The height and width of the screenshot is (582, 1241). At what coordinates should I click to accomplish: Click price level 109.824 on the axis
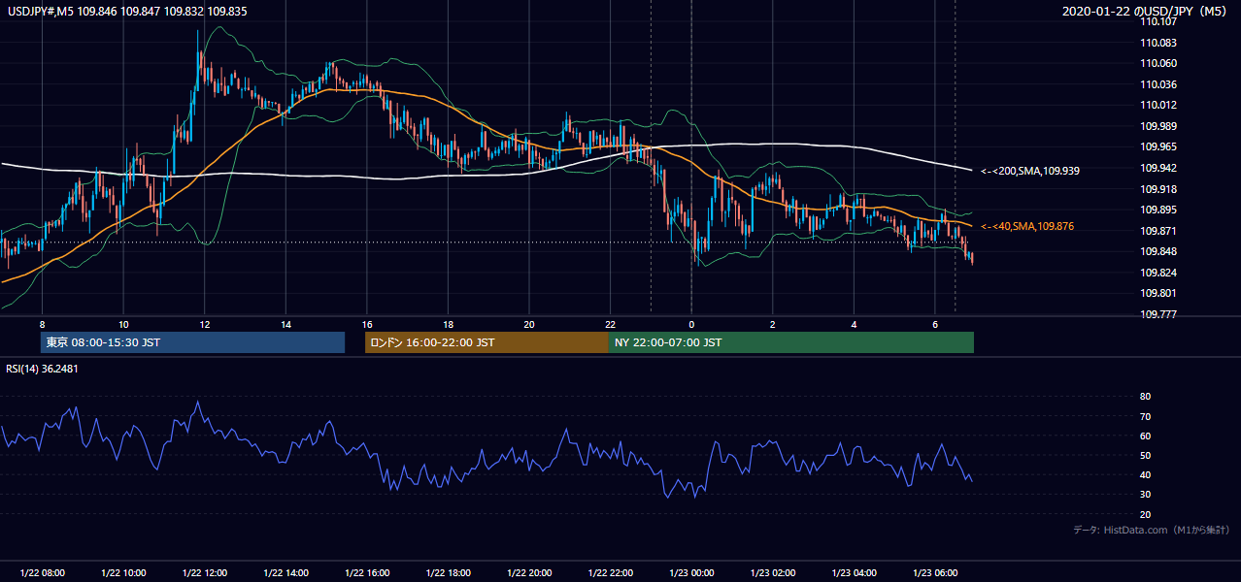coord(1157,273)
